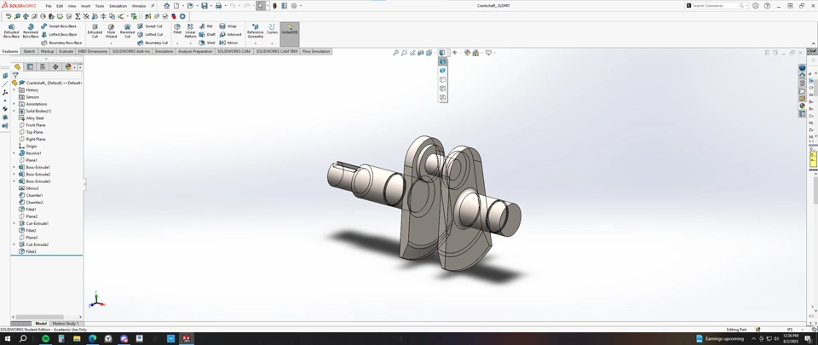Image resolution: width=818 pixels, height=345 pixels.
Task: Select the Boundary Cut tool
Action: (153, 43)
